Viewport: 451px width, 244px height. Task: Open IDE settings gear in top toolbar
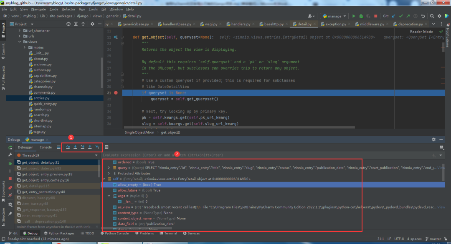point(439,16)
